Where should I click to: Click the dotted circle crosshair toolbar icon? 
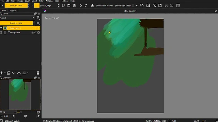click(136, 5)
